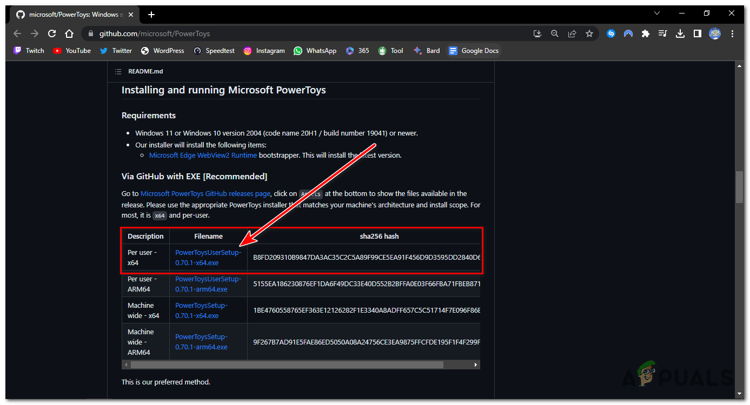Download PowerToysUserSetup-0.70.1-x64.exe

coord(208,257)
